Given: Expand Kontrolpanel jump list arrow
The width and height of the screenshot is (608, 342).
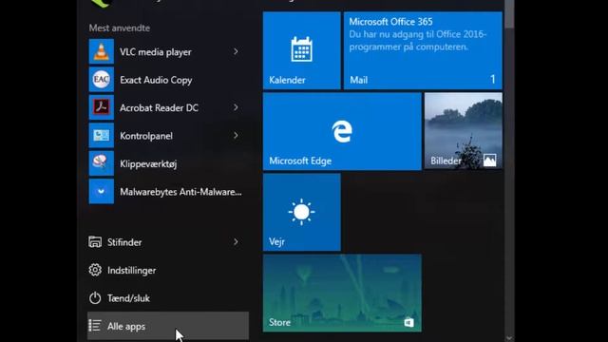Looking at the screenshot, I should click(236, 135).
